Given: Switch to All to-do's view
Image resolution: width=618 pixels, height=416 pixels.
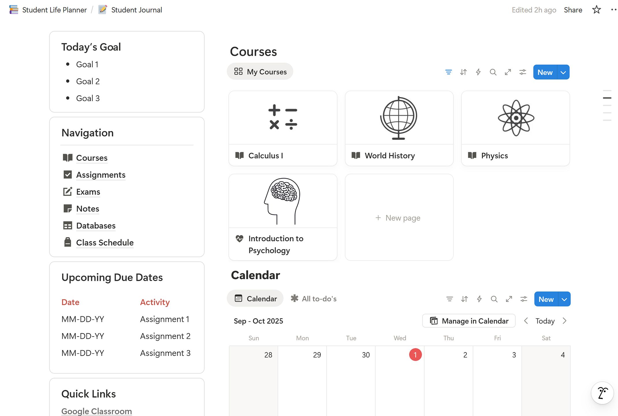Looking at the screenshot, I should [314, 299].
